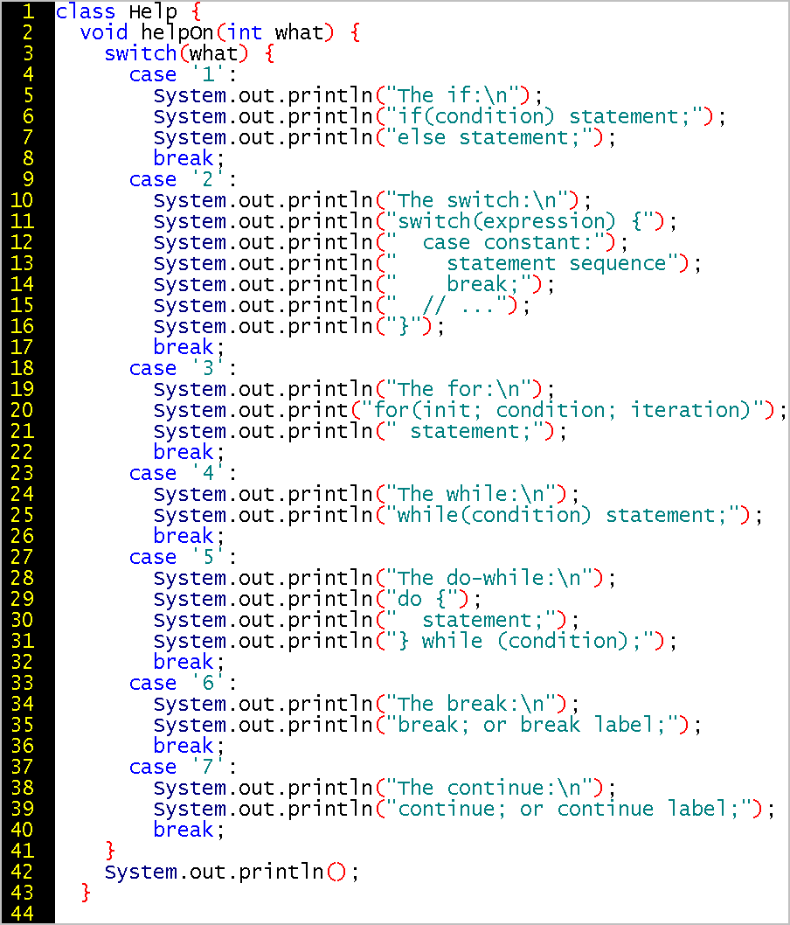Click the break statement beside line 32
This screenshot has height=925, width=790.
tap(189, 662)
